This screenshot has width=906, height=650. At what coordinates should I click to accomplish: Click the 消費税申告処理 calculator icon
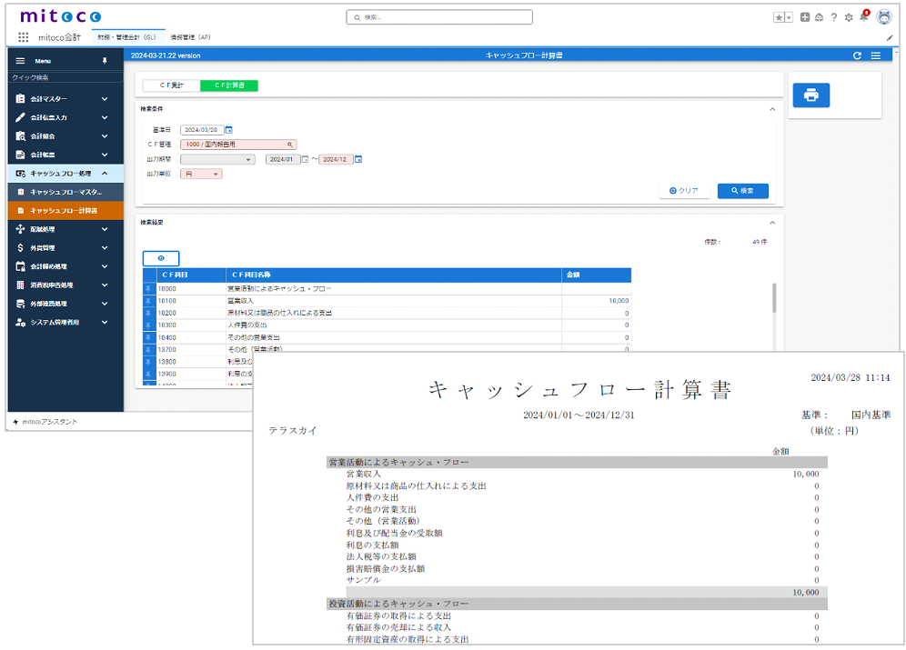tap(20, 285)
